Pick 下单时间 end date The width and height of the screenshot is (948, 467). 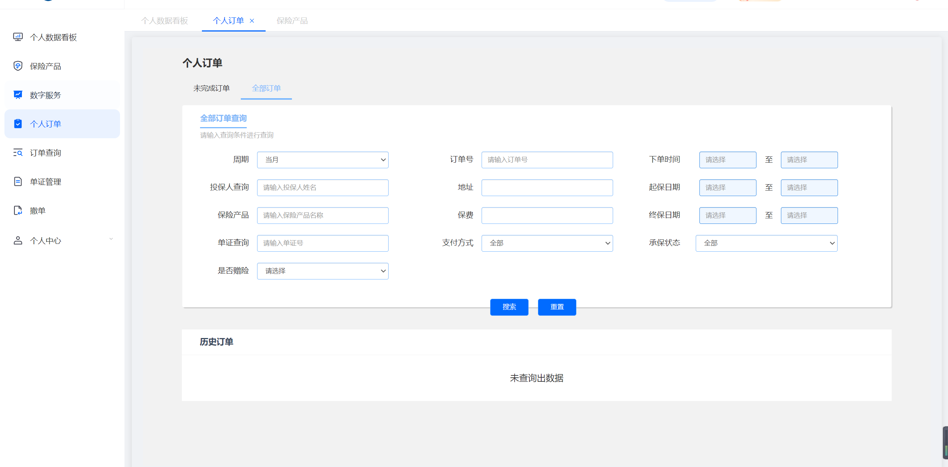pos(809,160)
